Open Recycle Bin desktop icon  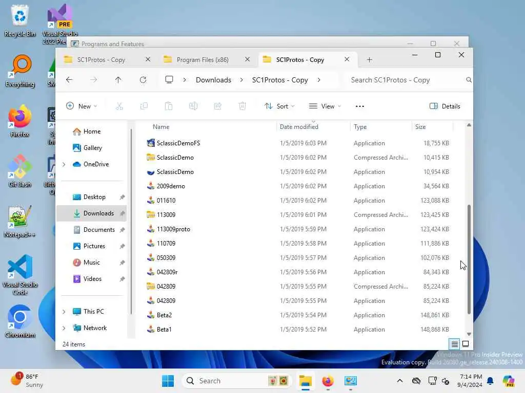(x=20, y=21)
